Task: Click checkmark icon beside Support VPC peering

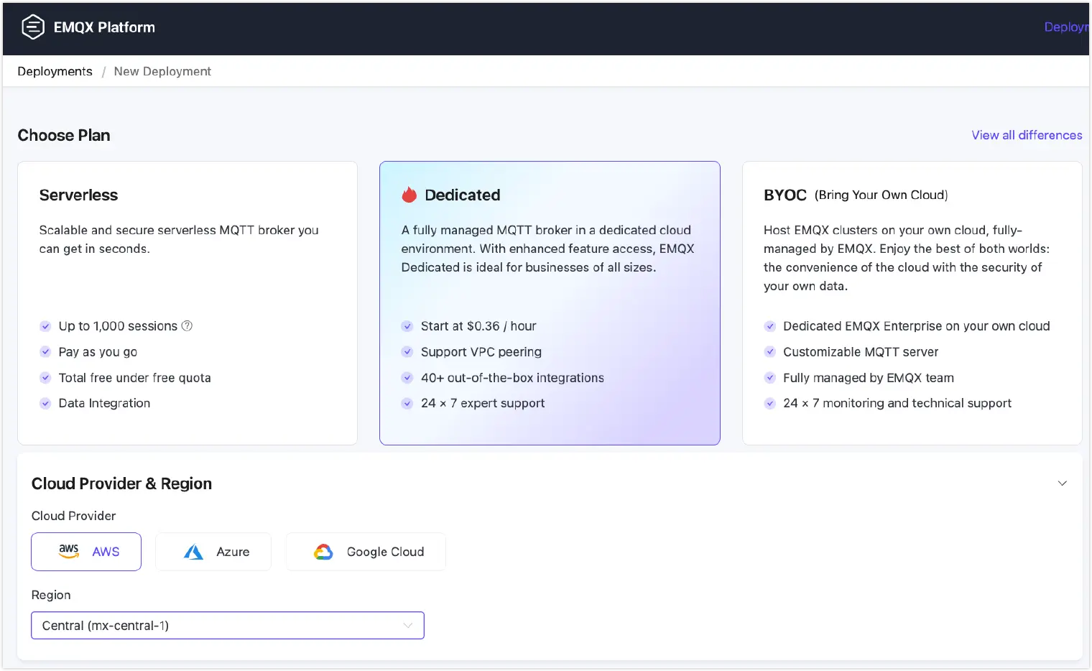Action: 407,352
